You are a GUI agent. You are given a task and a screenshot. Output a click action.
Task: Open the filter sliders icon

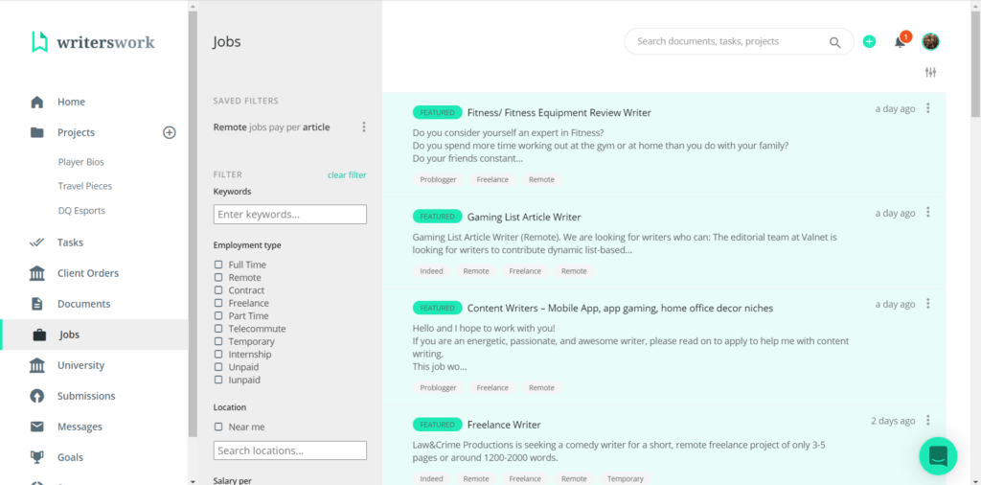point(931,73)
